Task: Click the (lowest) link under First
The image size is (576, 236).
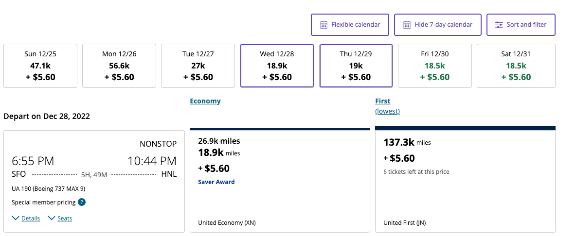Action: click(x=387, y=111)
